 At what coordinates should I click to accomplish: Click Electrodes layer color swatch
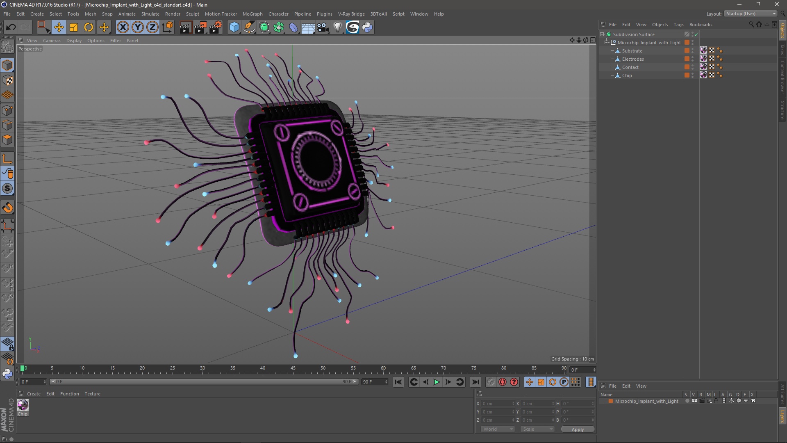[x=687, y=59]
